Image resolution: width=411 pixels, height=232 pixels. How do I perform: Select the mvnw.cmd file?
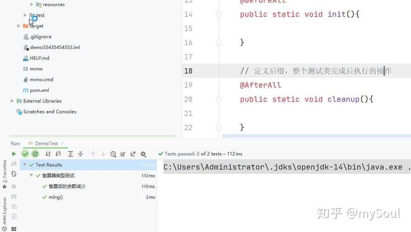(41, 79)
